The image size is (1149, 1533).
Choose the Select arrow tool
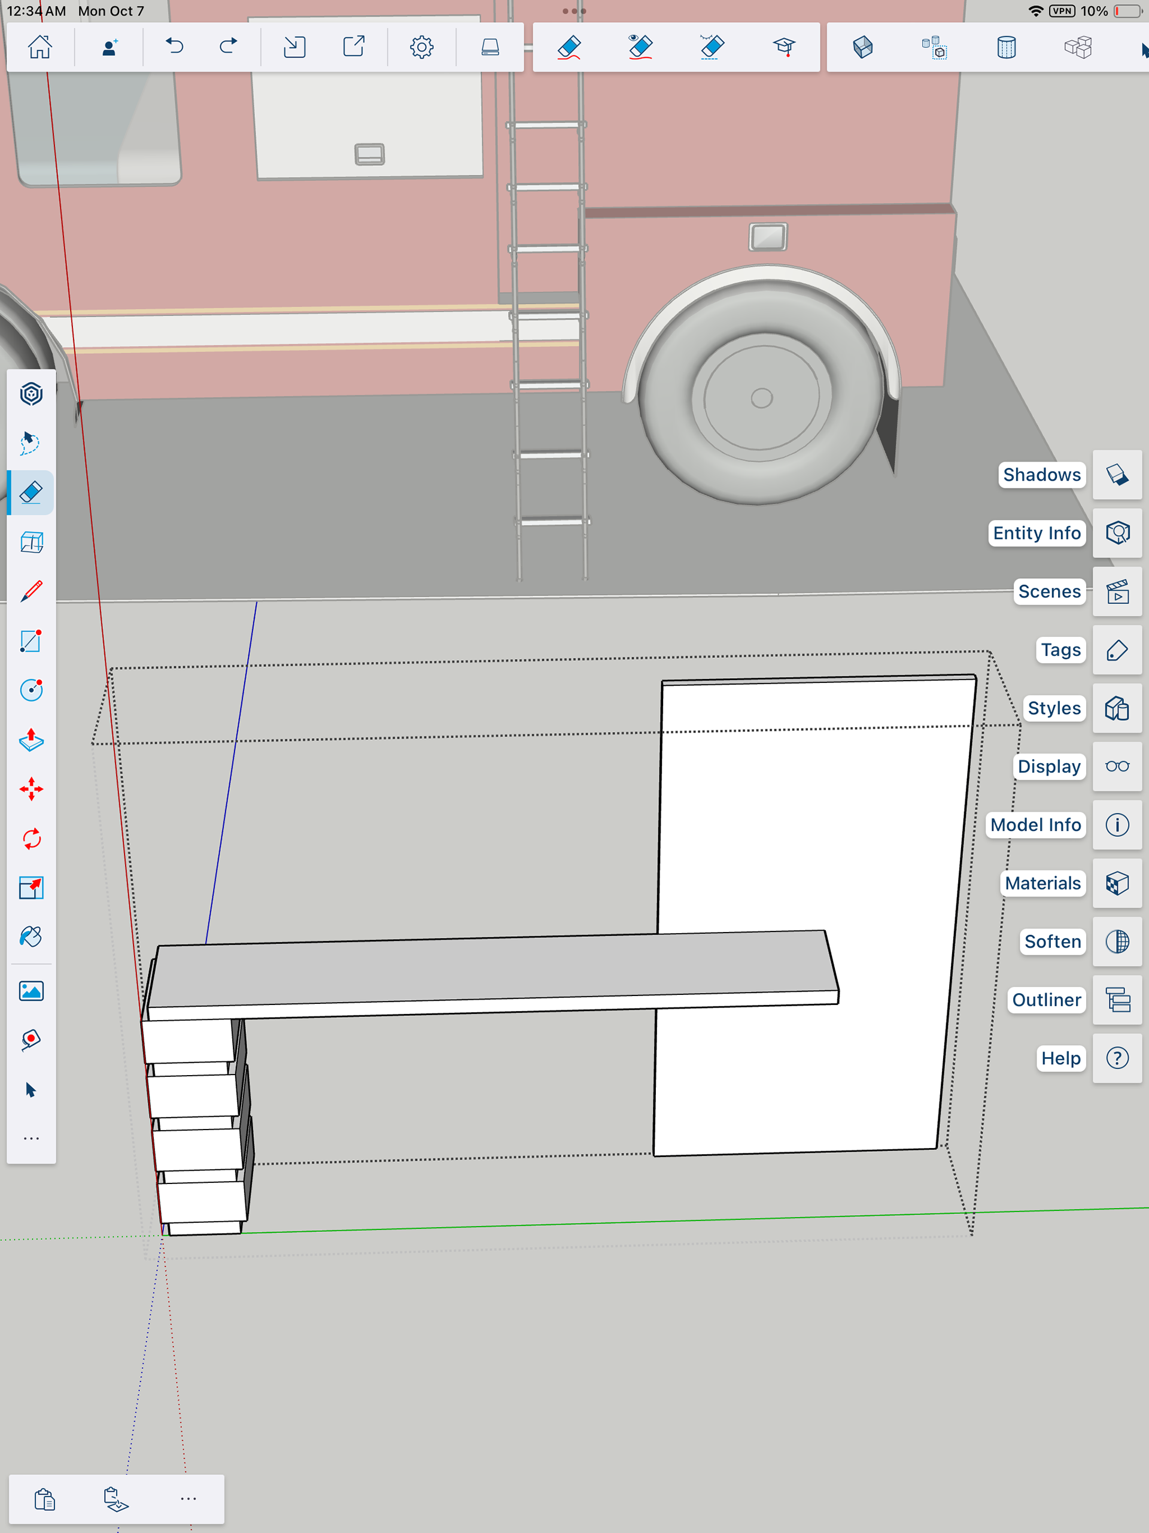[x=31, y=1089]
